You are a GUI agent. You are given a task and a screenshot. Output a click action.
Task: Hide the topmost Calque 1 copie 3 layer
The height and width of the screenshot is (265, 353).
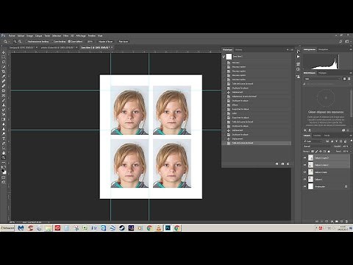click(x=305, y=158)
